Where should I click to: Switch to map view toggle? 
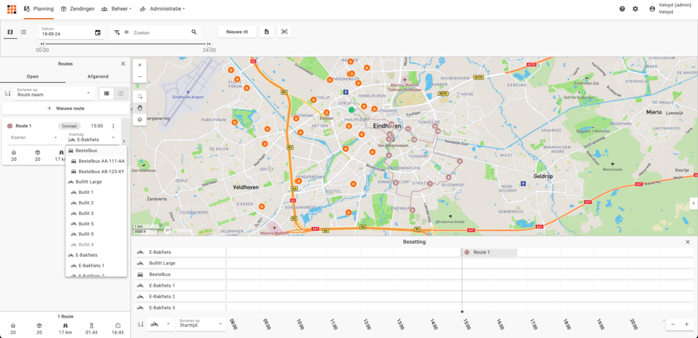(x=10, y=32)
